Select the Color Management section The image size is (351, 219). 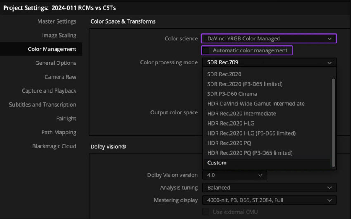click(41, 49)
